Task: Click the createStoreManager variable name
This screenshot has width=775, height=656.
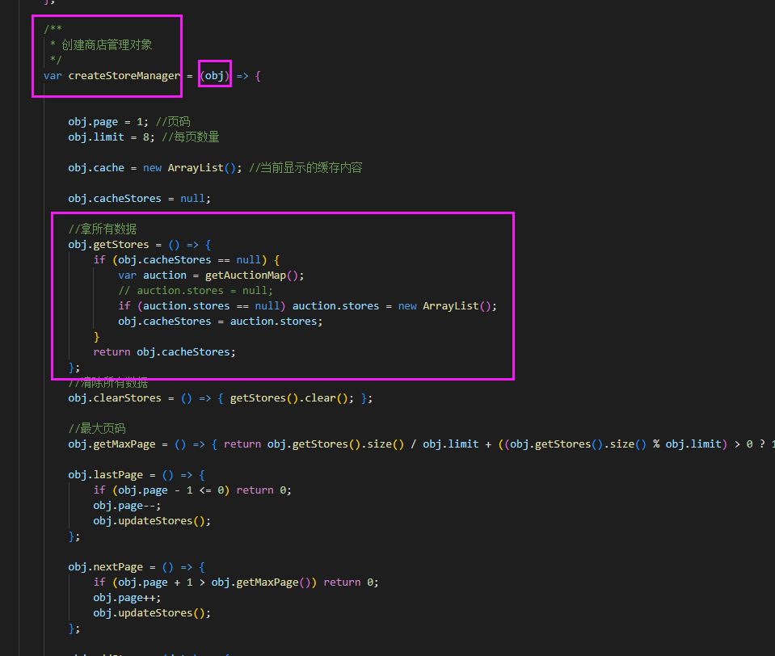Action: 124,76
